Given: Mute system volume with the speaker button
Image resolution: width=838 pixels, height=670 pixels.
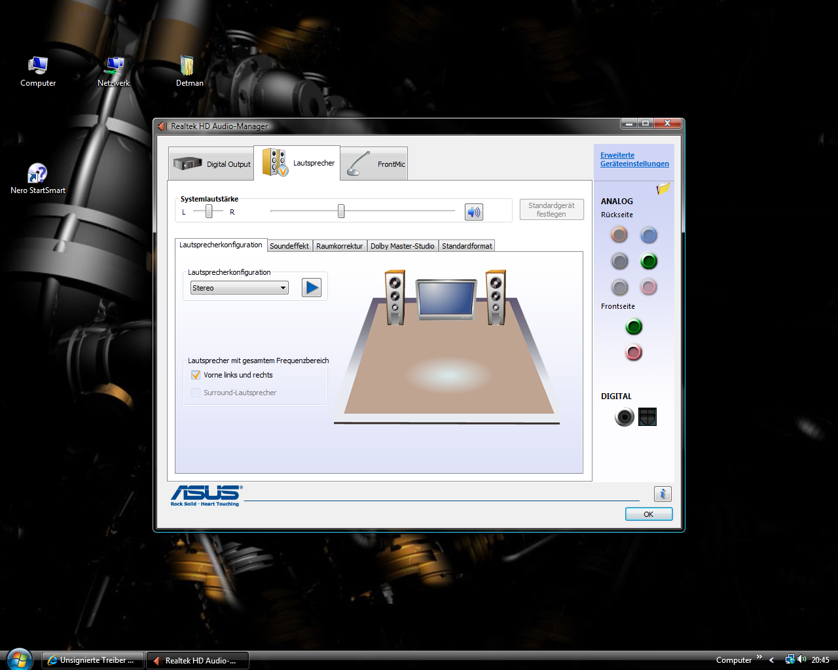Looking at the screenshot, I should (473, 211).
